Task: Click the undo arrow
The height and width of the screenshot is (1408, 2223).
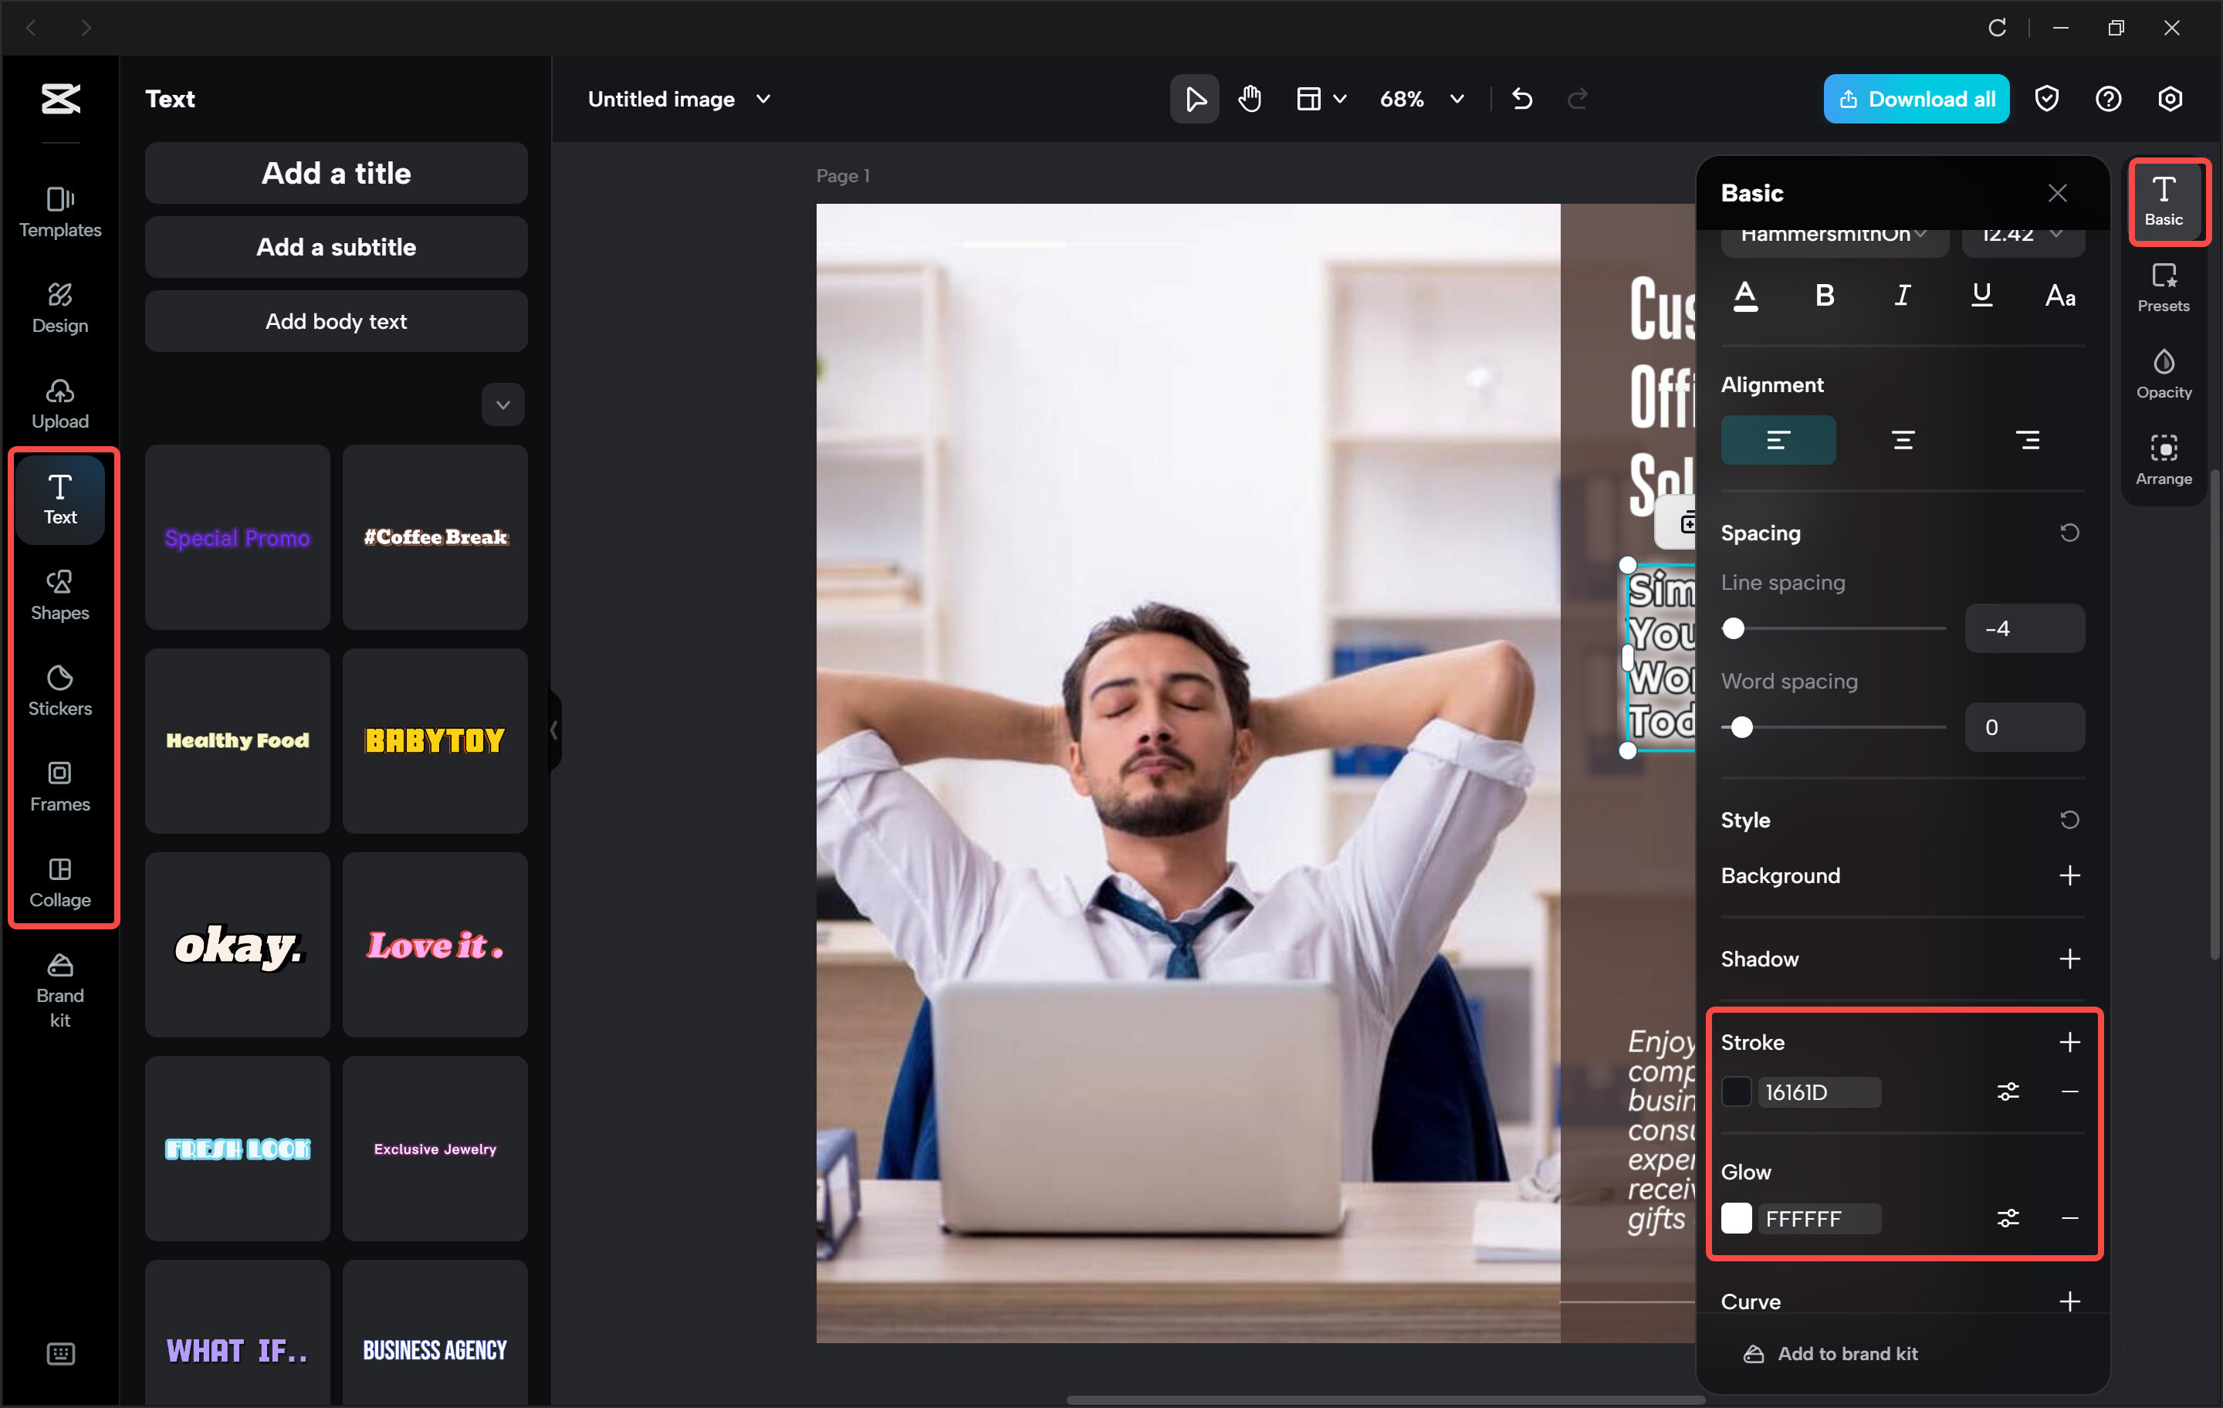Action: [1522, 99]
